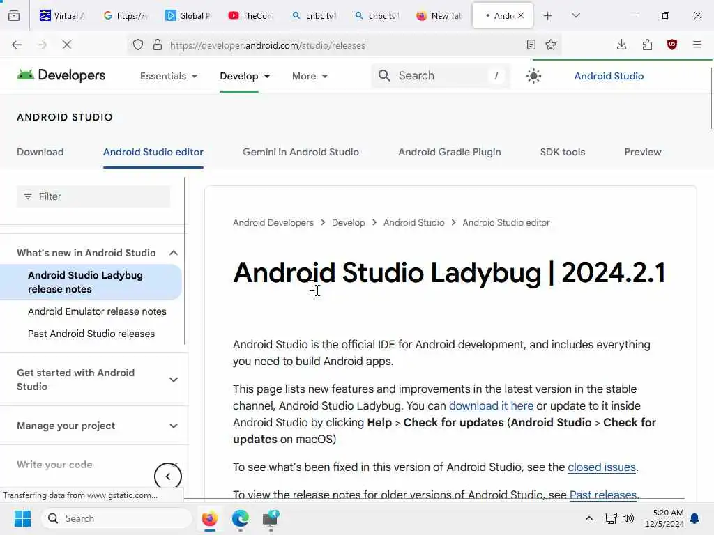Follow the download it here link
This screenshot has height=535, width=714.
pos(491,406)
